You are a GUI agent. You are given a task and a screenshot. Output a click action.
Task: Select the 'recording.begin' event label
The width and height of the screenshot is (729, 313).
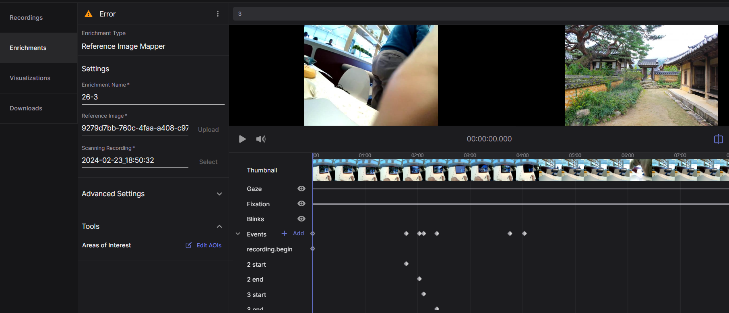[x=270, y=249]
